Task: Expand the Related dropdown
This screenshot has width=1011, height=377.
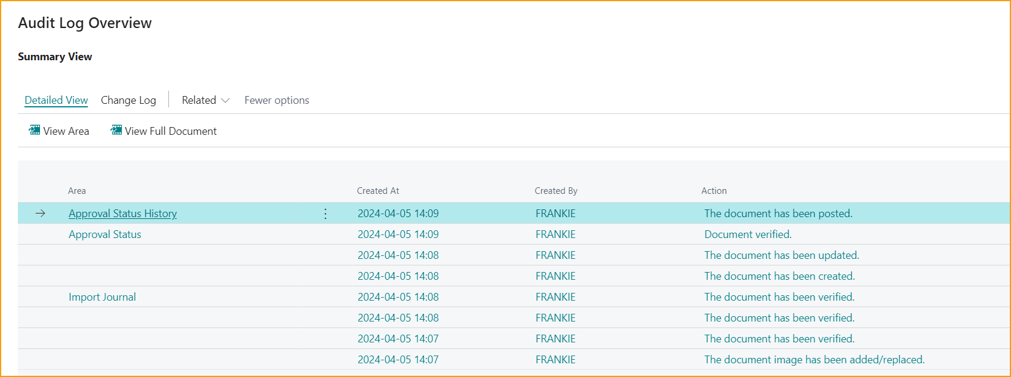Action: pos(205,100)
